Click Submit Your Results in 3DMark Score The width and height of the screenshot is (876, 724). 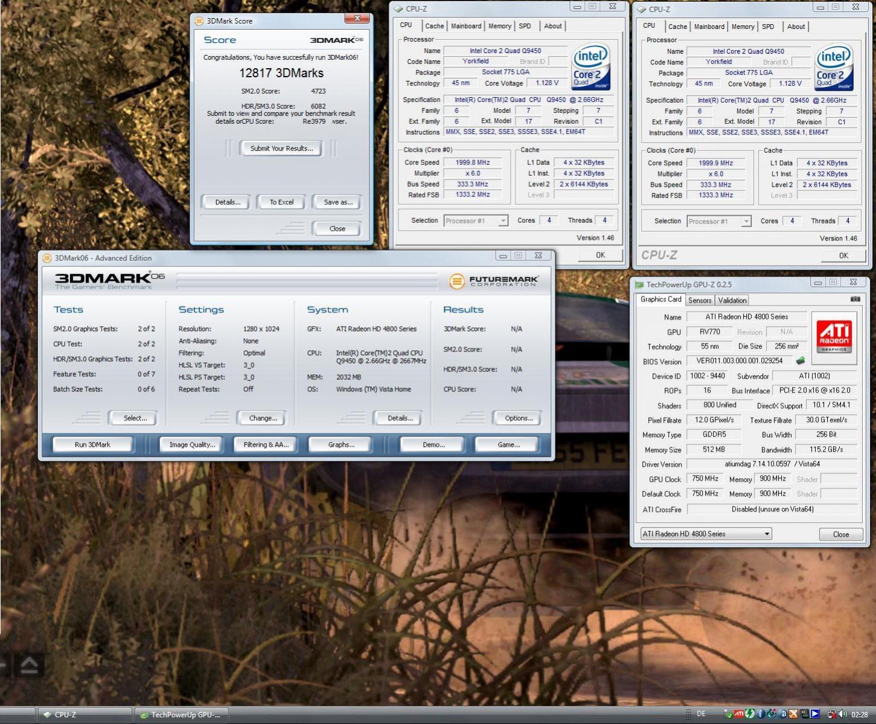coord(281,149)
